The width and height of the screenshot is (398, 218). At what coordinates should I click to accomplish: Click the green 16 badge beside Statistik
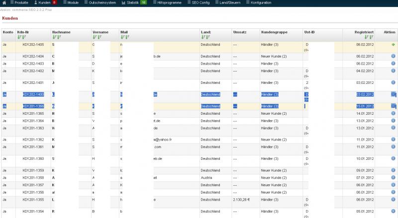tap(143, 3)
